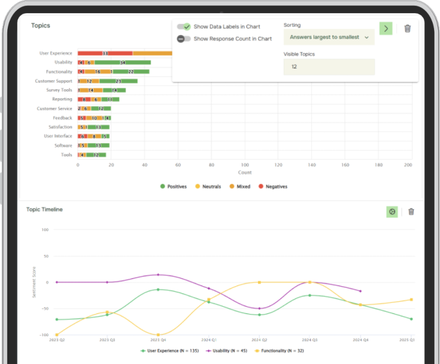The height and width of the screenshot is (364, 440).
Task: Toggle Usability (N = 45) timeline legend
Action: pyautogui.click(x=227, y=351)
